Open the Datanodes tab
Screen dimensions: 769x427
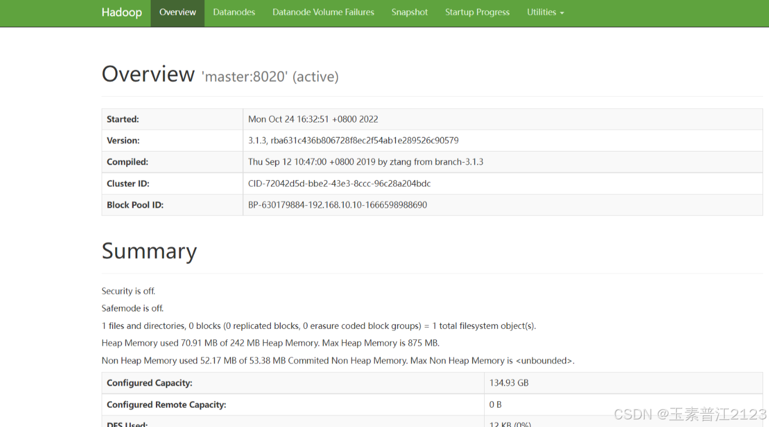point(234,12)
